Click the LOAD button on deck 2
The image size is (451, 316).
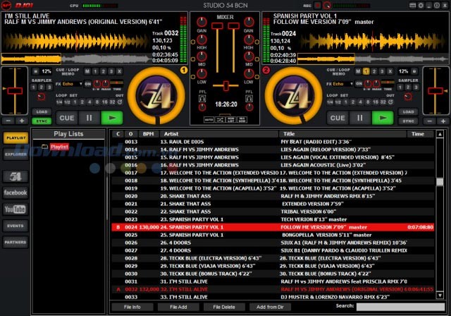[408, 111]
